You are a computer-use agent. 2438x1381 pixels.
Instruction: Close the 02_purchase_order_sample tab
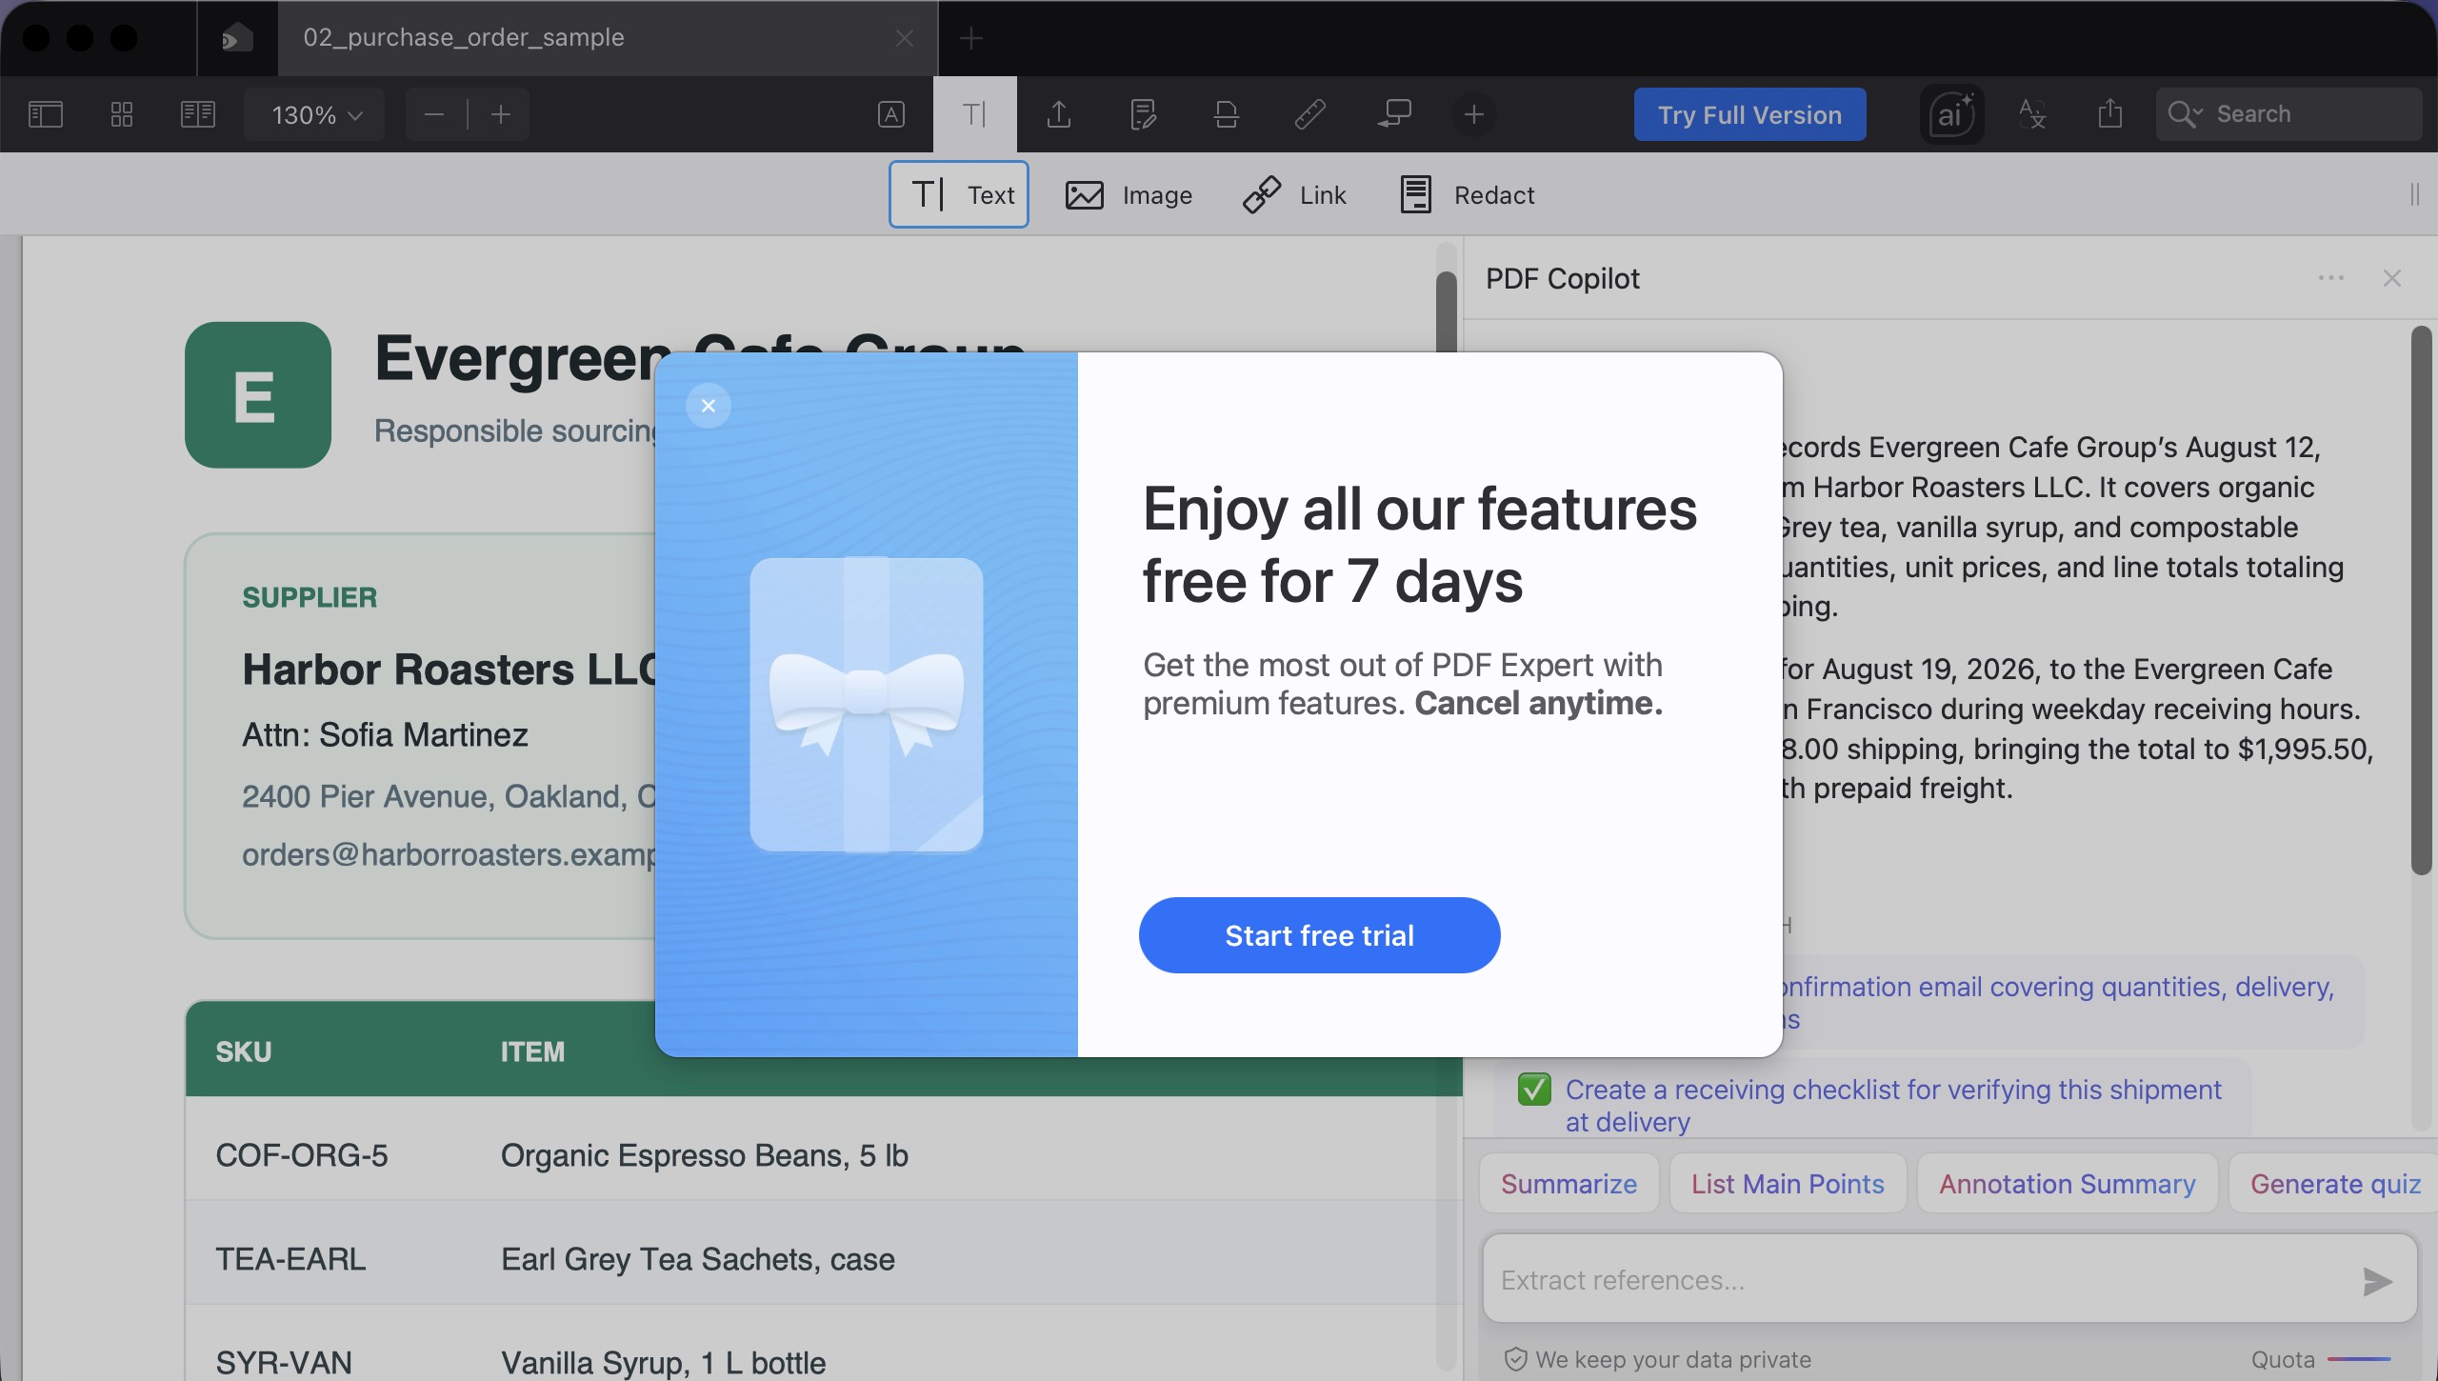pos(904,38)
